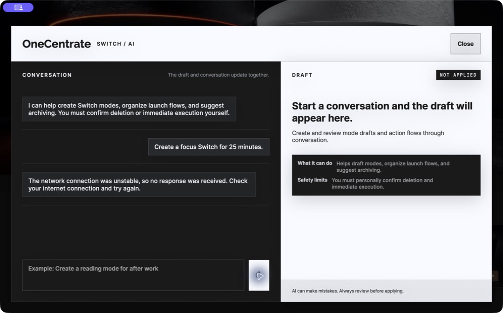Click the 'Start a conversation' draft headline
503x313 pixels.
382,112
